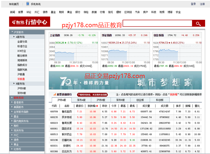Image resolution: width=210 pixels, height=154 pixels.
Task: Focus the stock search input box
Action: pos(157,23)
